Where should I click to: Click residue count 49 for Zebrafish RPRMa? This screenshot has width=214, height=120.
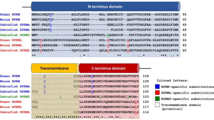click(x=184, y=25)
